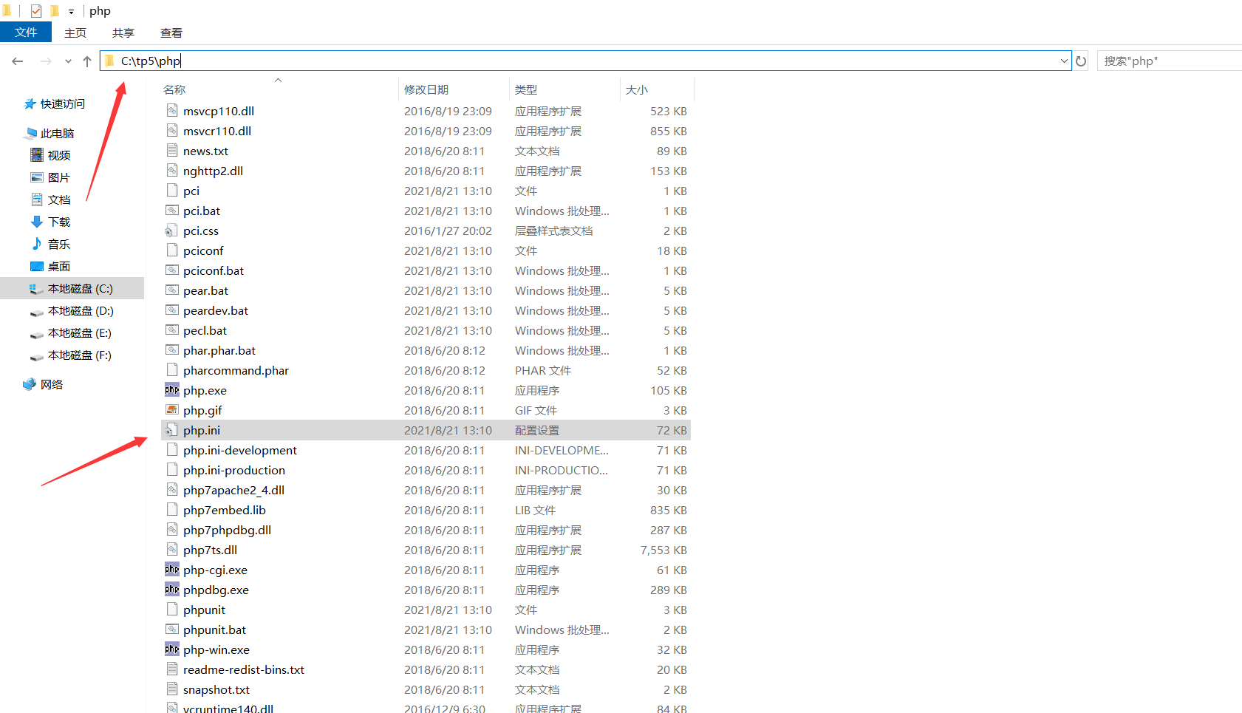Open 快速访问 in the navigation pane
Screen dimensions: 1242x713
click(55, 103)
